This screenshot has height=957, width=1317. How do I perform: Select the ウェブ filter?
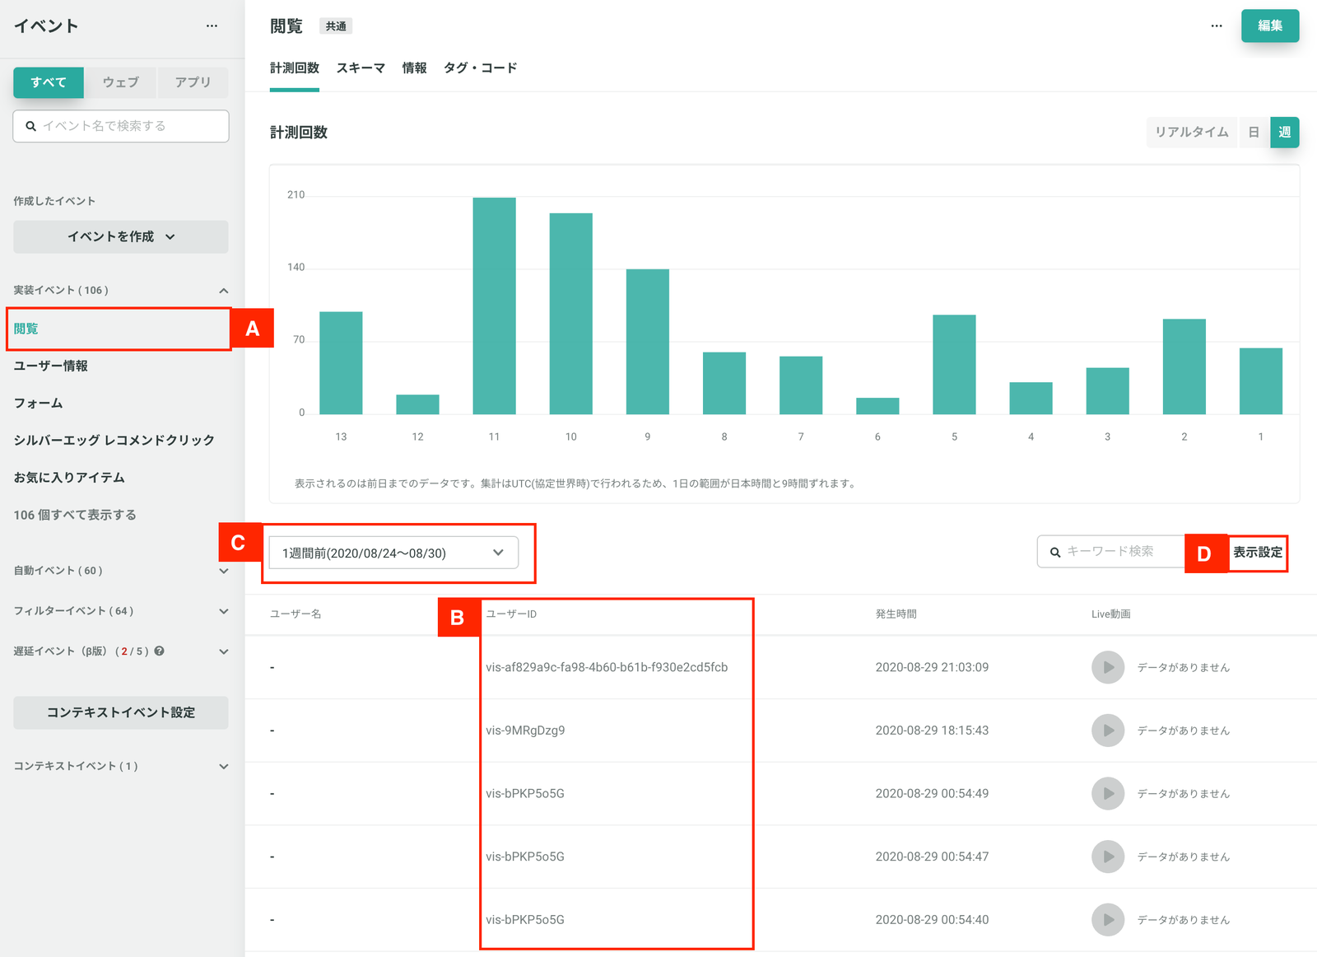click(x=121, y=82)
